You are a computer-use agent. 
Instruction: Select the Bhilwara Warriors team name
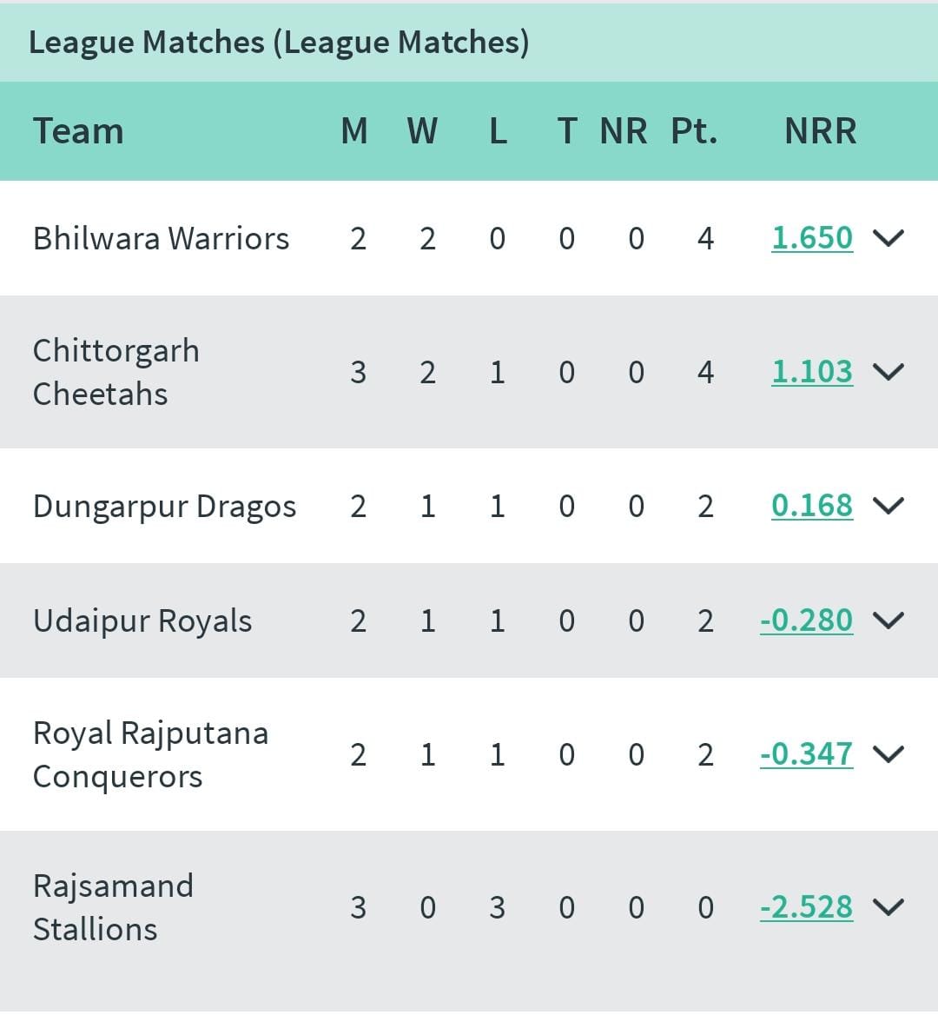(x=161, y=238)
